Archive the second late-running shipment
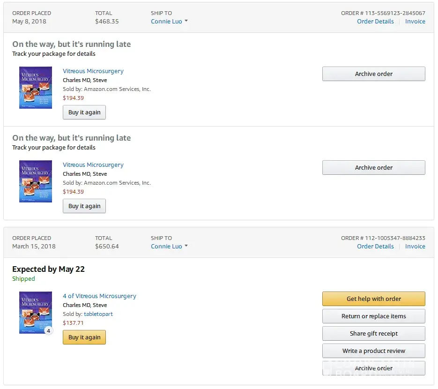The width and height of the screenshot is (438, 389). pyautogui.click(x=373, y=168)
